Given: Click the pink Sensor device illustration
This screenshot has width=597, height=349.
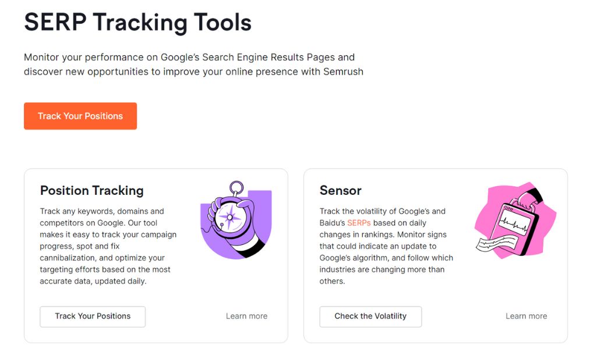Looking at the screenshot, I should [516, 220].
